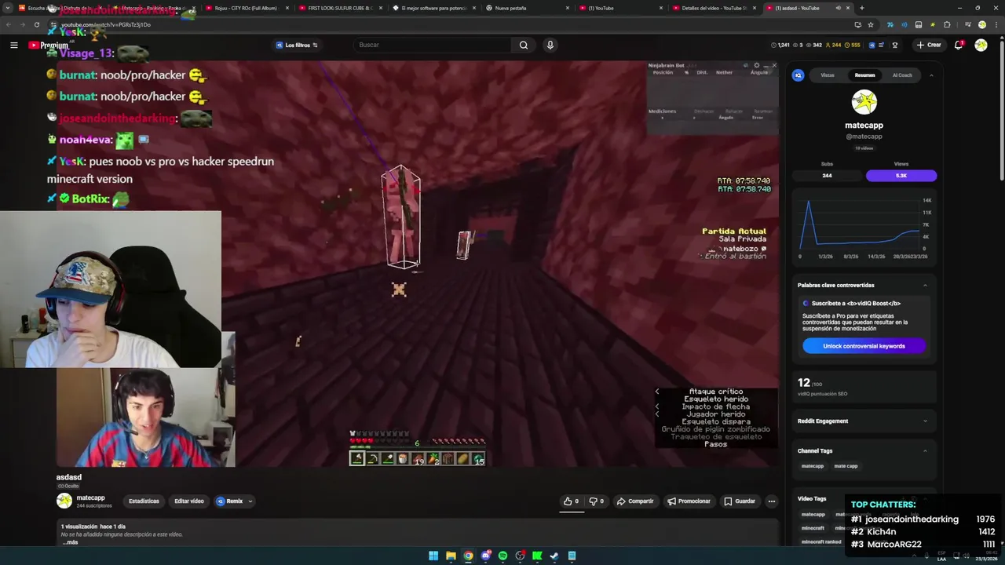1005x565 pixels.
Task: Open Chrome from the taskbar
Action: pyautogui.click(x=468, y=556)
